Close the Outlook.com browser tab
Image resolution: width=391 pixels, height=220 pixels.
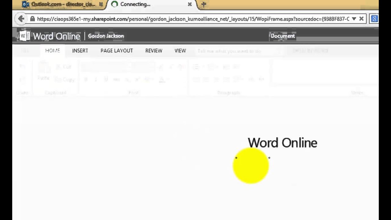pos(101,5)
